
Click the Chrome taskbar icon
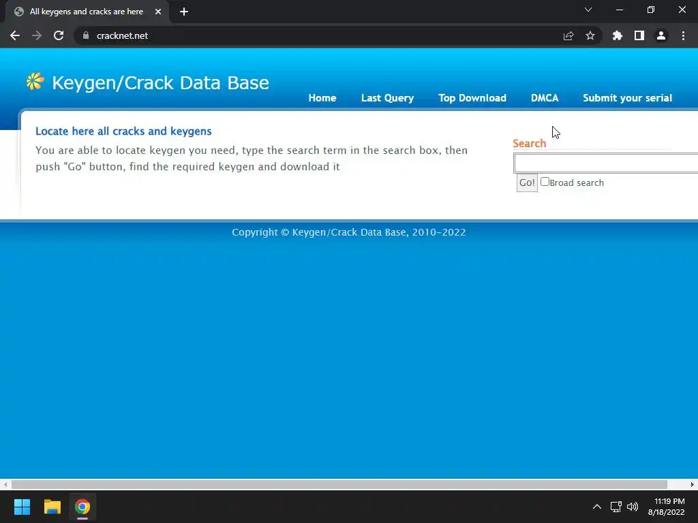point(82,507)
